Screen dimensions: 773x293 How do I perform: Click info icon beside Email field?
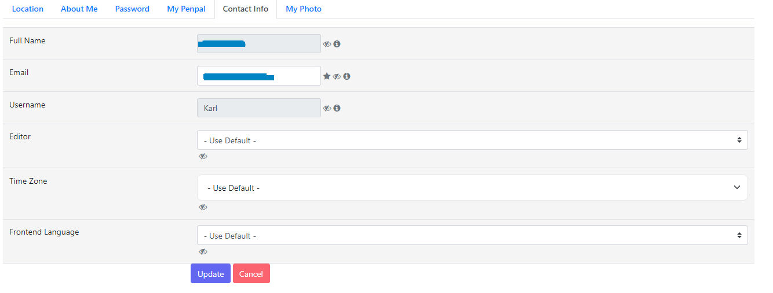pyautogui.click(x=347, y=76)
